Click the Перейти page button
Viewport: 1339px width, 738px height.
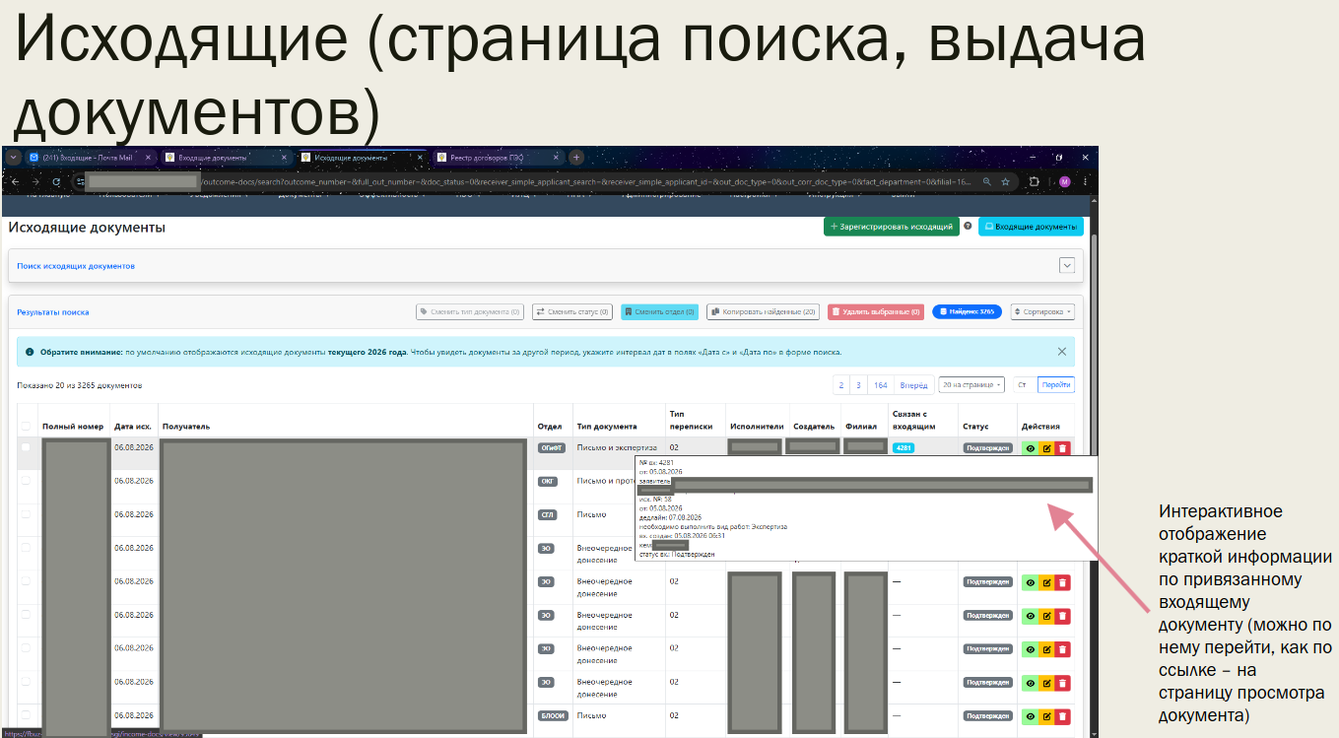click(x=1056, y=385)
